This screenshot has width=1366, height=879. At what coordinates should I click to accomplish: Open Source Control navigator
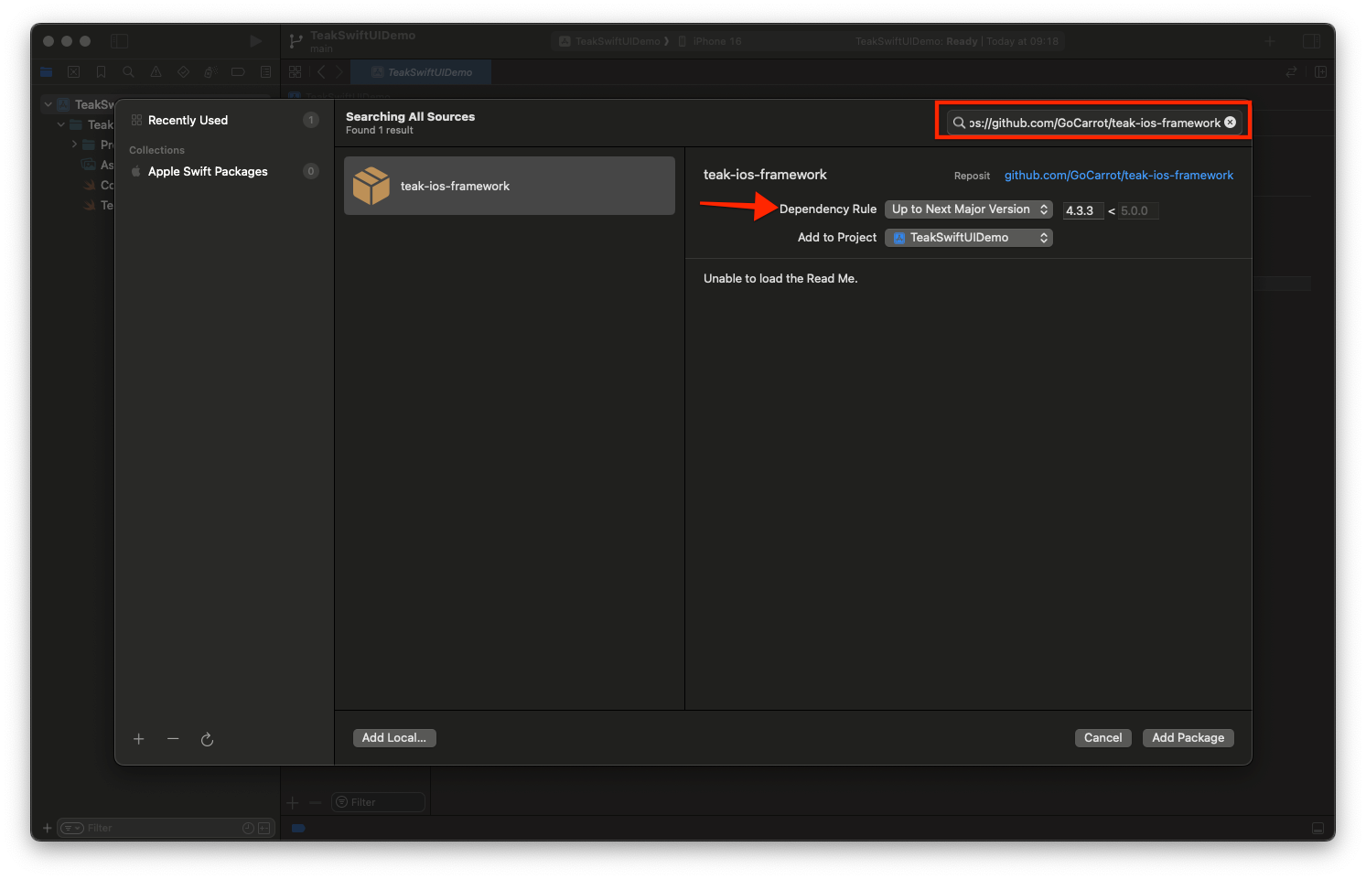[x=74, y=72]
